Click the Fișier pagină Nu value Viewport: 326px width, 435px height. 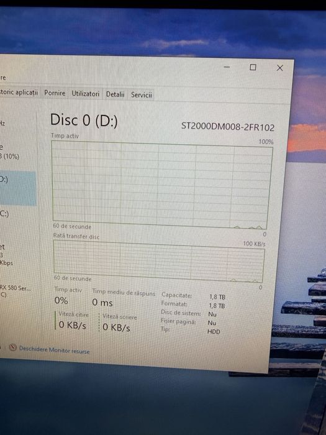[x=212, y=323]
